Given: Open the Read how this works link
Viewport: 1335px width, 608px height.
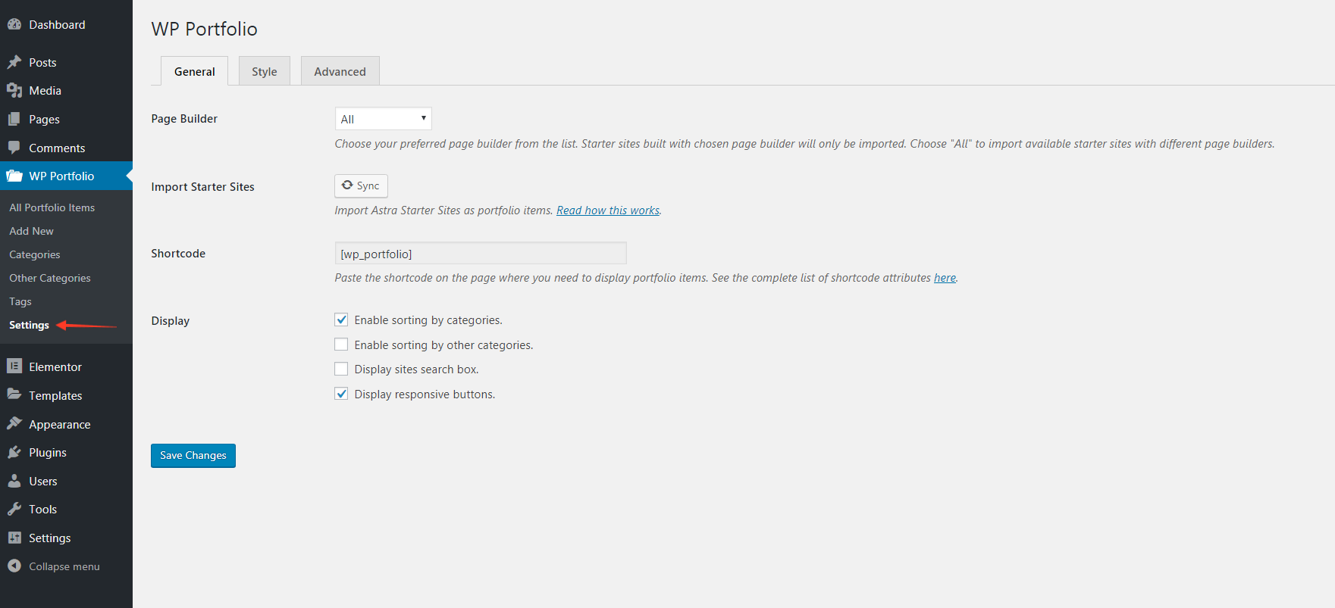Looking at the screenshot, I should click(608, 210).
